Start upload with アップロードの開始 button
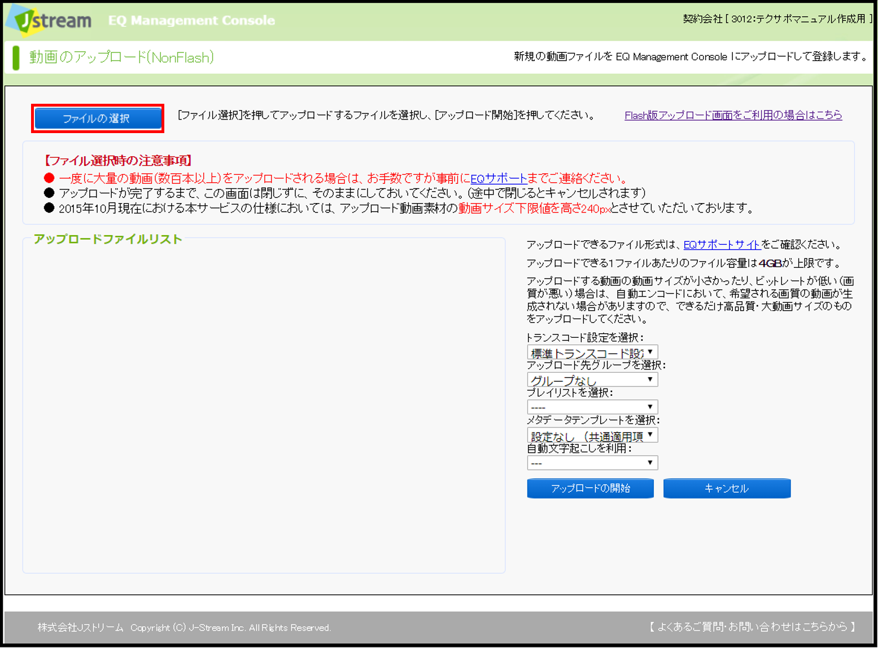Image resolution: width=878 pixels, height=648 pixels. tap(590, 488)
